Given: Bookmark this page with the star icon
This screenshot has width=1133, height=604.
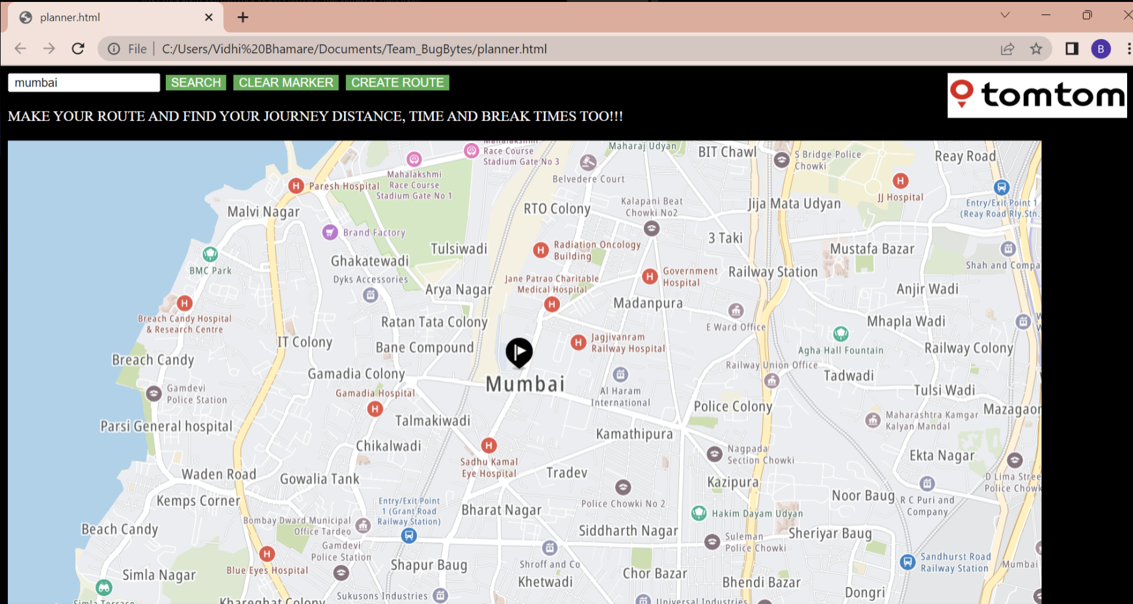Looking at the screenshot, I should [1036, 49].
